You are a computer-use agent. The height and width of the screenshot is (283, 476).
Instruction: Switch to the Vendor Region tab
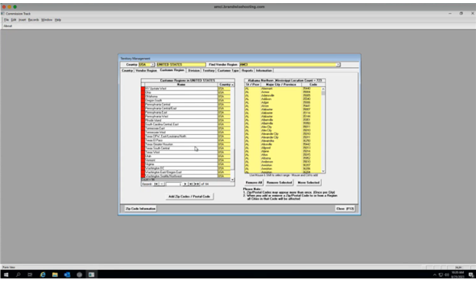pos(146,70)
